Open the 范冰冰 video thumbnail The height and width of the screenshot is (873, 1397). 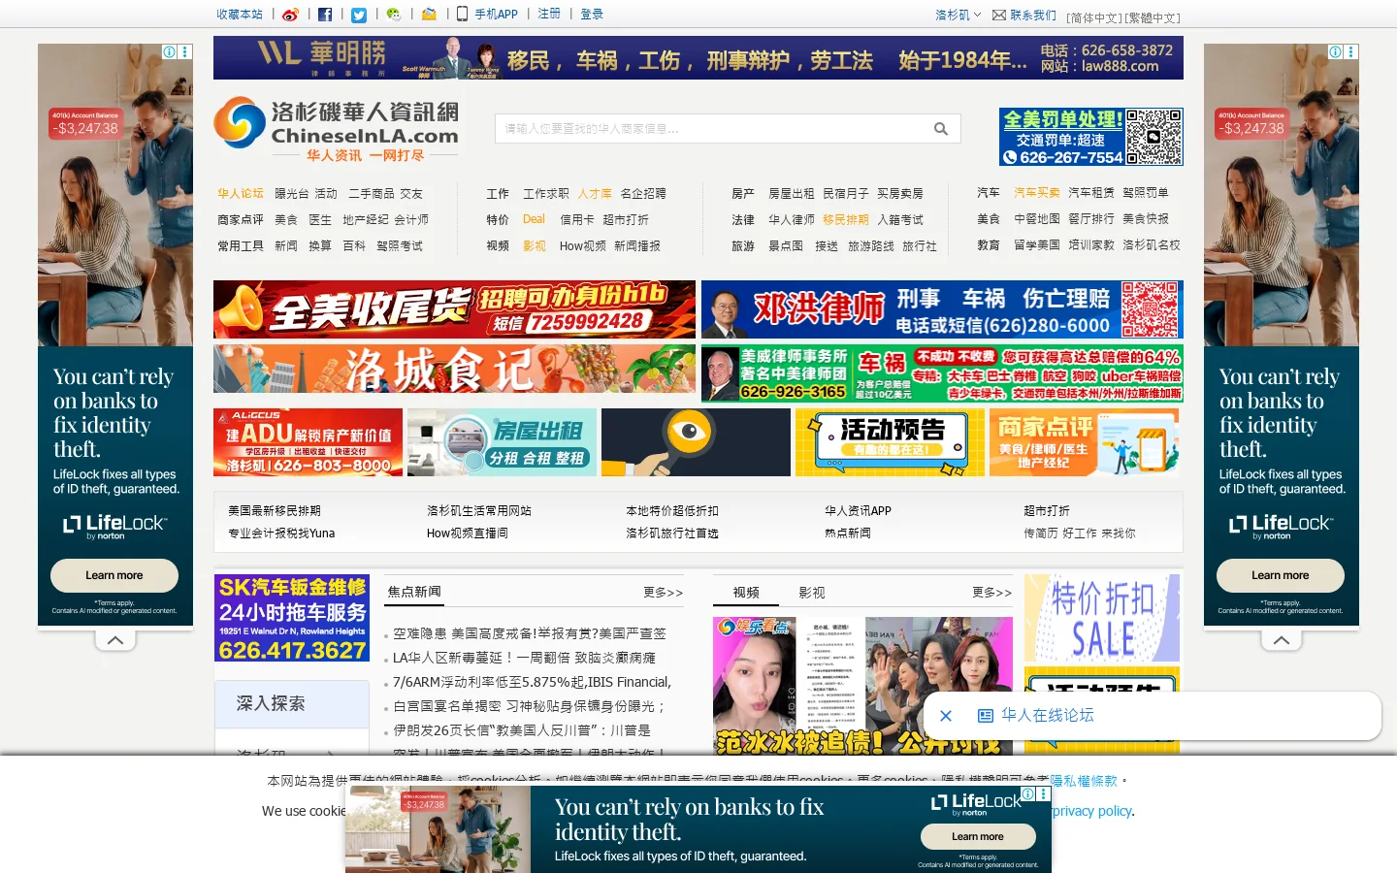point(862,686)
